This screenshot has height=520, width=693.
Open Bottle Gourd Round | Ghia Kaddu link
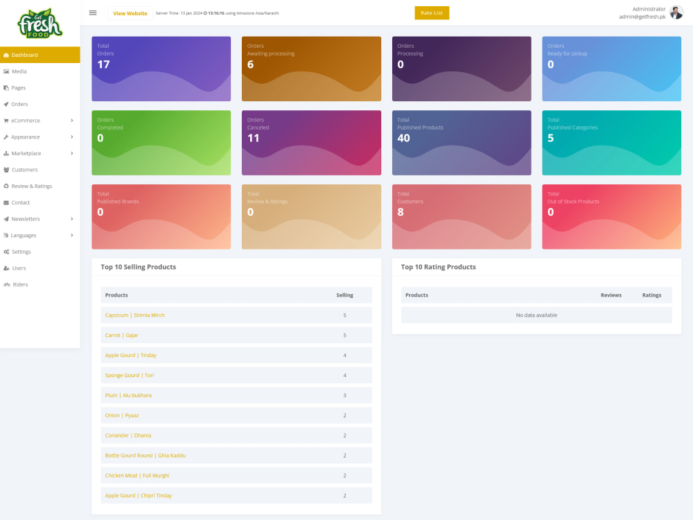pyautogui.click(x=146, y=456)
